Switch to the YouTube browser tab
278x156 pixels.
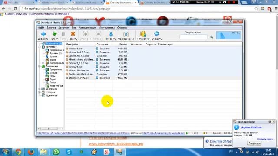point(18,3)
